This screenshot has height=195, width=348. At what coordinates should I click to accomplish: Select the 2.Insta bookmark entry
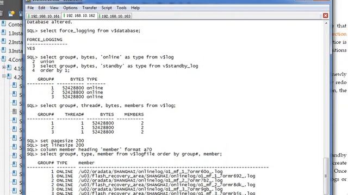click(x=15, y=42)
